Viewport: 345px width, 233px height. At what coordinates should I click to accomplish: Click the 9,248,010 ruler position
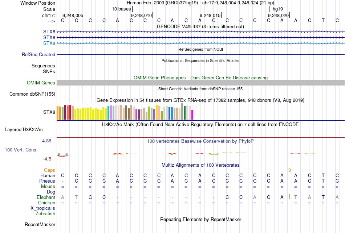(x=142, y=15)
